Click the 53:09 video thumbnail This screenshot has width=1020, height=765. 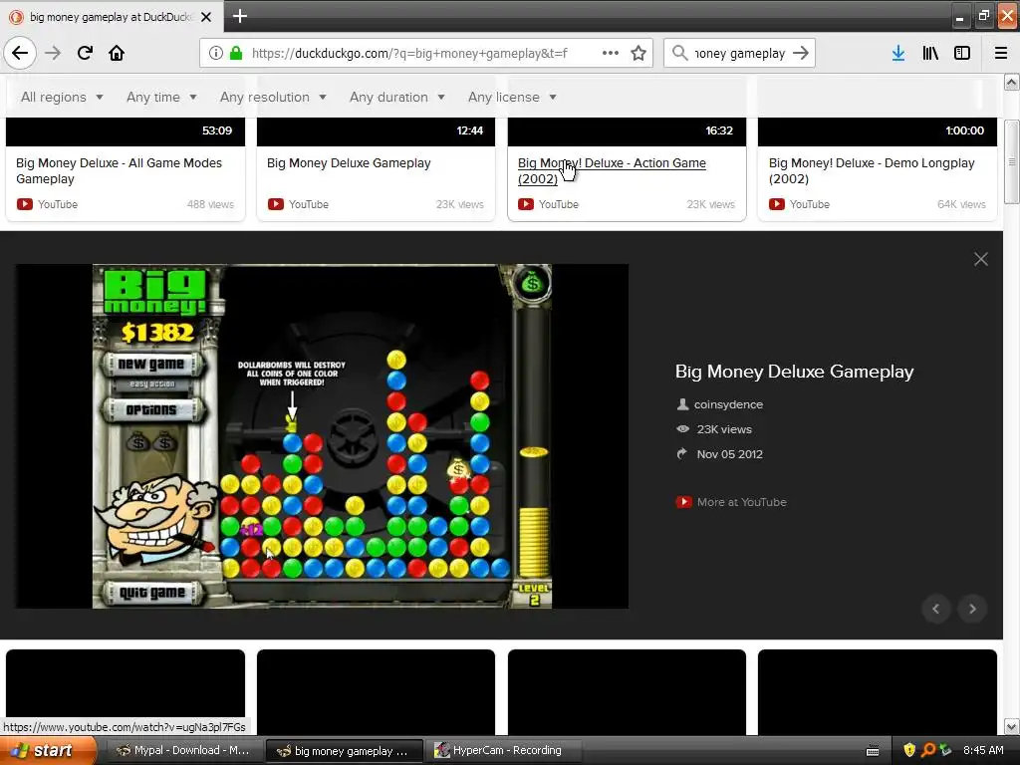click(126, 131)
